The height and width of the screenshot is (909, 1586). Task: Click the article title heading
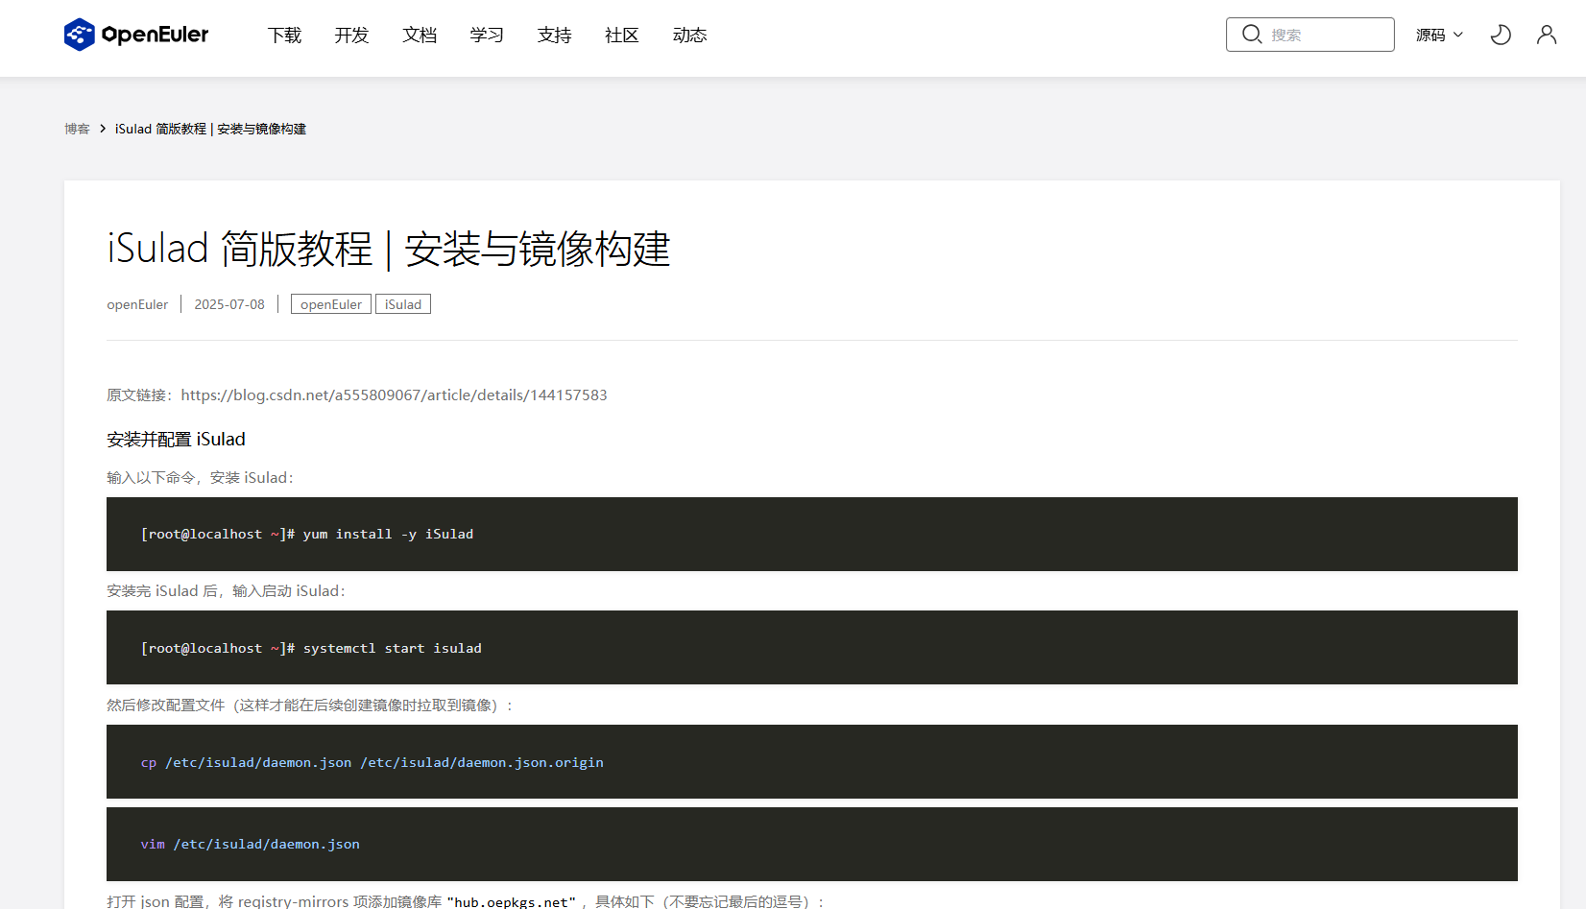point(389,249)
